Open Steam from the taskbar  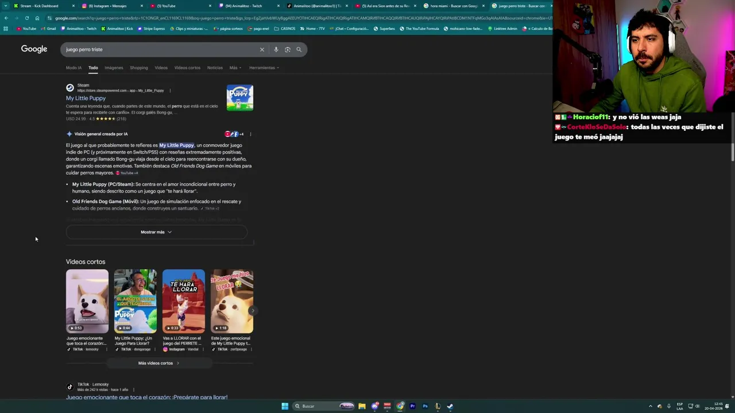tap(450, 406)
